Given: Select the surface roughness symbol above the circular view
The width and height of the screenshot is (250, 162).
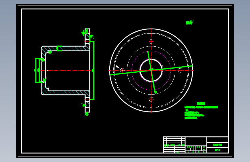Looking at the screenshot, I should [x=189, y=22].
